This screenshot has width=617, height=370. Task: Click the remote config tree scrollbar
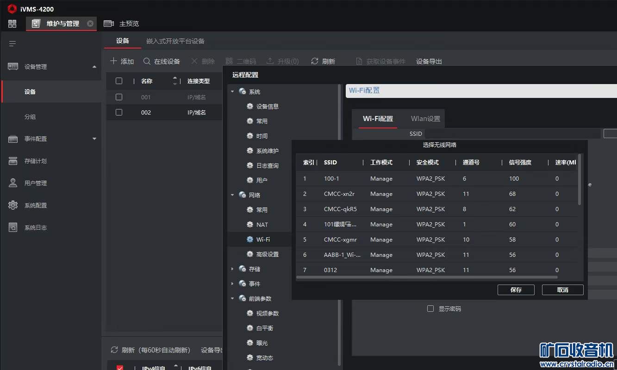tap(340, 224)
